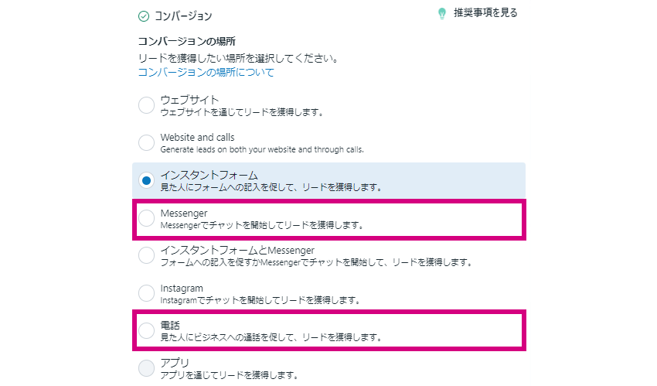This screenshot has height=386, width=657.
Task: Select the アプリ radio button
Action: point(146,368)
